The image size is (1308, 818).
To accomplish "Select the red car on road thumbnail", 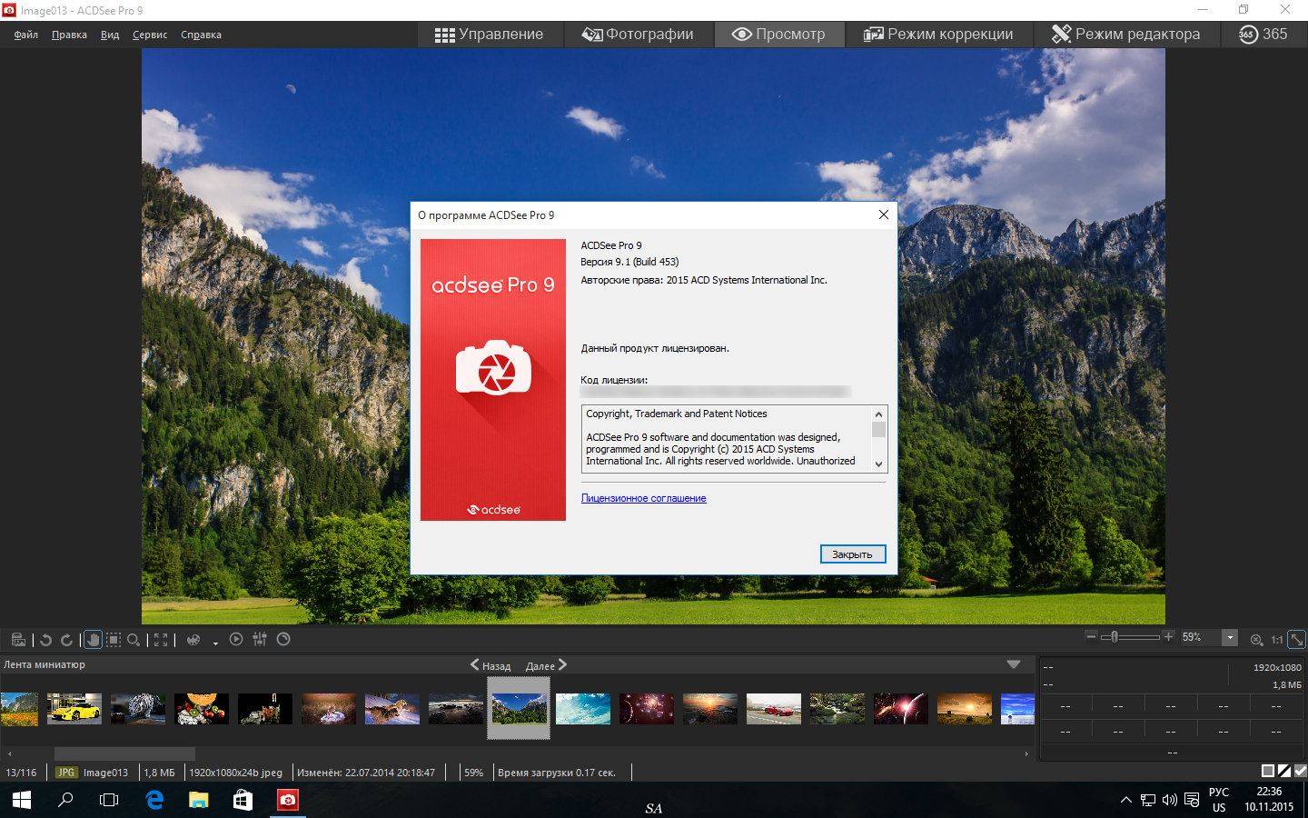I will point(773,709).
